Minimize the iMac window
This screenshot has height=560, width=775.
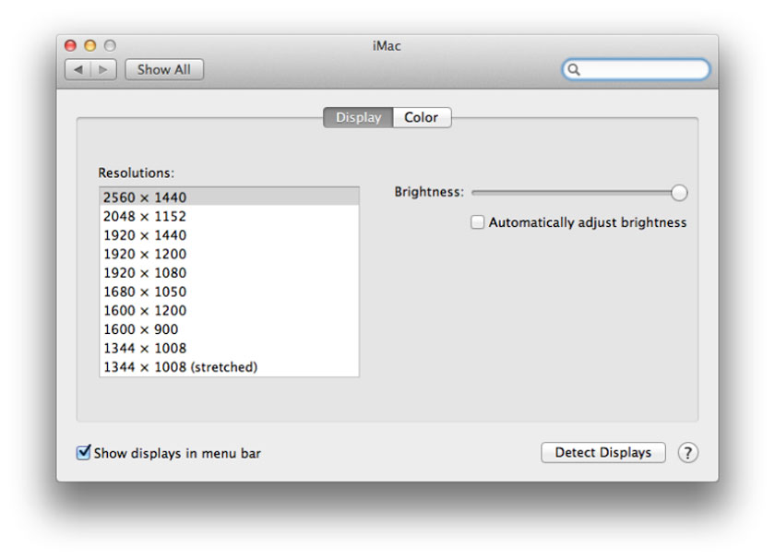point(90,45)
